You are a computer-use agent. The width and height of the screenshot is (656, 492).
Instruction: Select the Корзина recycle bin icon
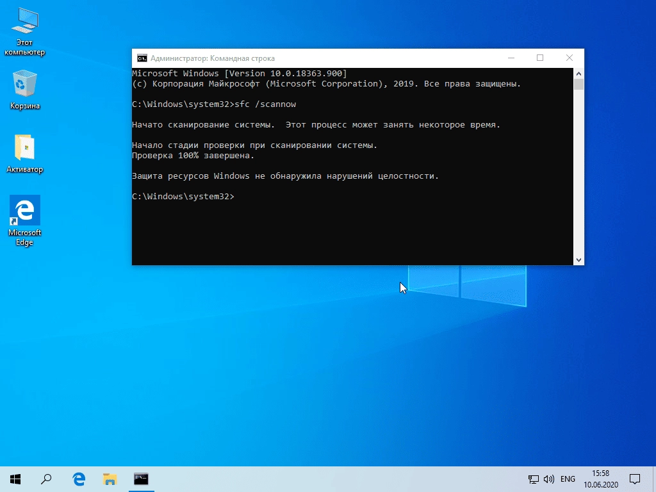pyautogui.click(x=25, y=90)
